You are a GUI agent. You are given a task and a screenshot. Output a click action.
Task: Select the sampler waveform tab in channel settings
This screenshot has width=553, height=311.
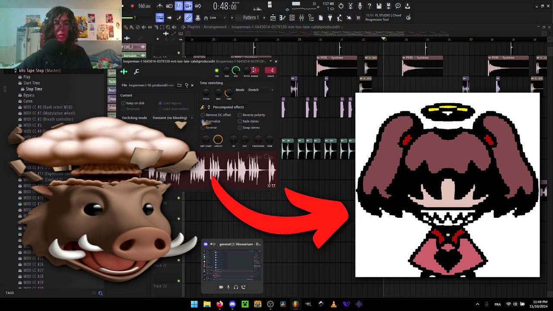124,72
